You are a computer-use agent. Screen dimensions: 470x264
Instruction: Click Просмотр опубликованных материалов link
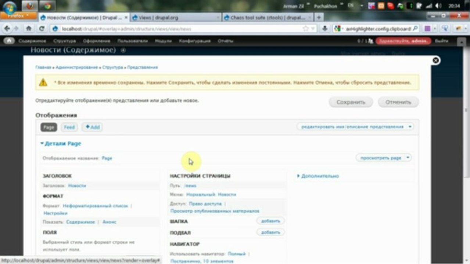215,211
